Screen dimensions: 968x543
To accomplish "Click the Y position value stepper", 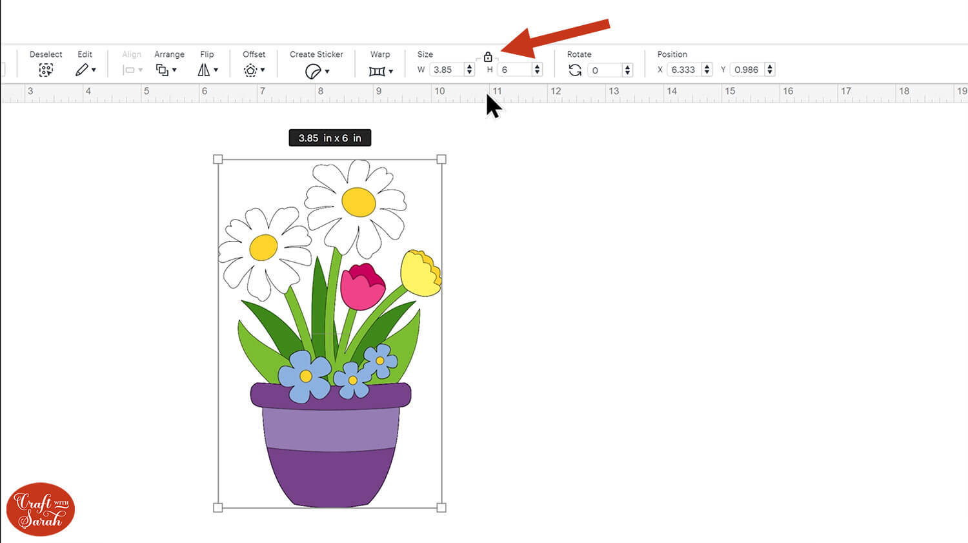I will coord(769,70).
